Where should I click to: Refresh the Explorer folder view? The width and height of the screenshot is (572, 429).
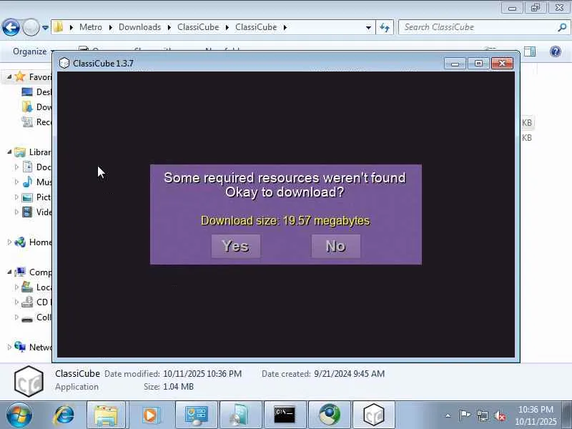385,27
